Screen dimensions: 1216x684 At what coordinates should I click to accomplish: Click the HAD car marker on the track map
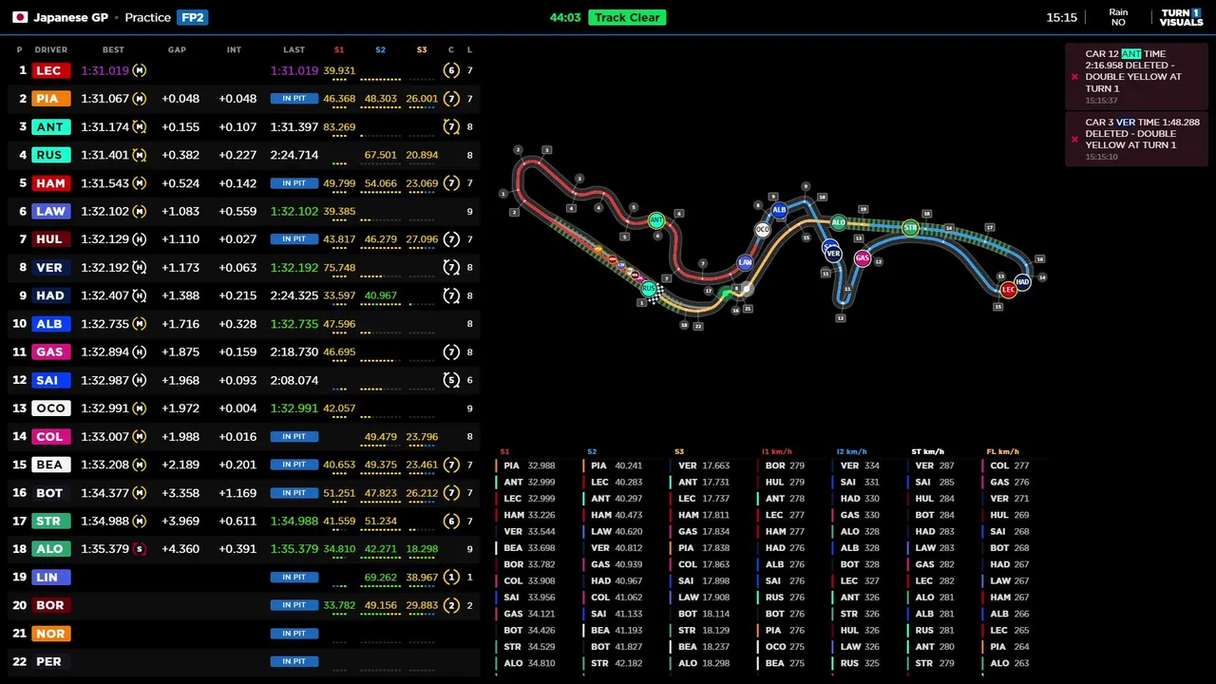pyautogui.click(x=1022, y=282)
